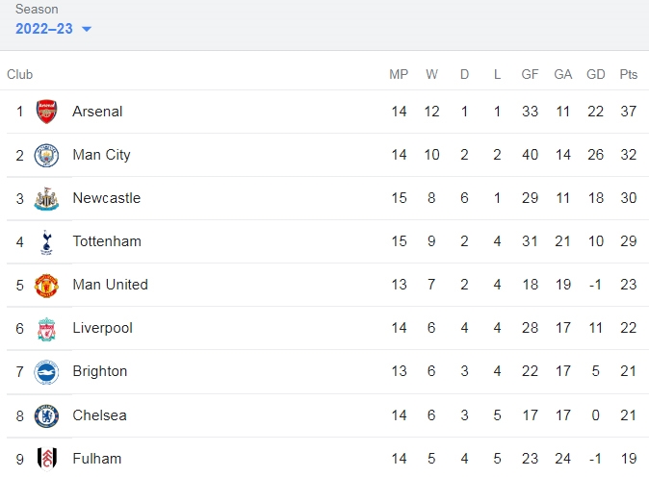
Task: Click the Tottenham cockerel crest
Action: (x=46, y=241)
